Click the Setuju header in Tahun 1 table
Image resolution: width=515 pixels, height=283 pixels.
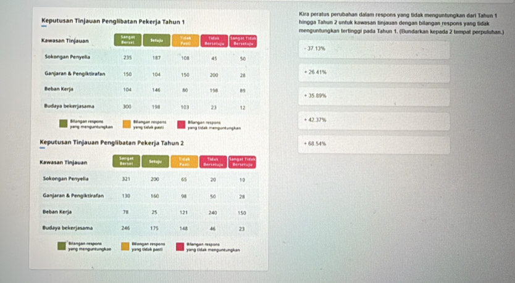point(156,41)
